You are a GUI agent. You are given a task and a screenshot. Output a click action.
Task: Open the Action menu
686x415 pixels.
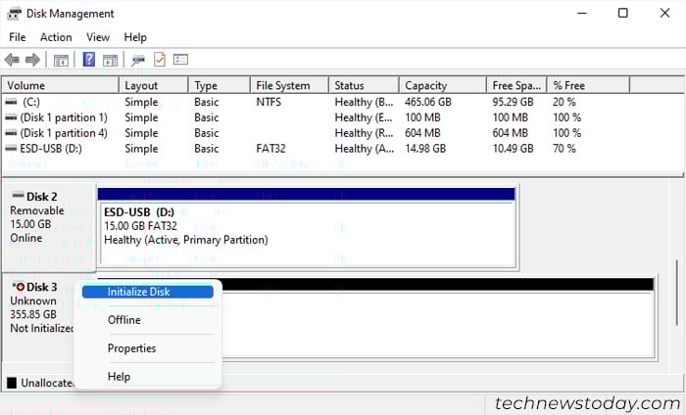click(56, 37)
